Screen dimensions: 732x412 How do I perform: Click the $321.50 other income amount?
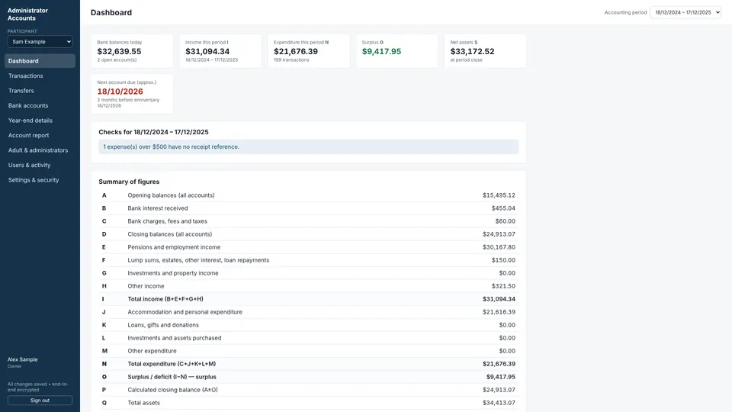pos(503,286)
